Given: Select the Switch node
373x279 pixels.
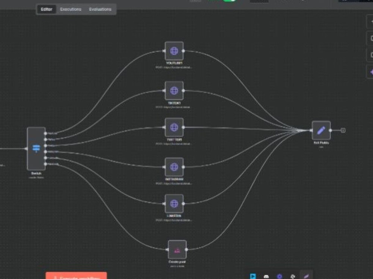Looking at the screenshot, I should tap(36, 149).
